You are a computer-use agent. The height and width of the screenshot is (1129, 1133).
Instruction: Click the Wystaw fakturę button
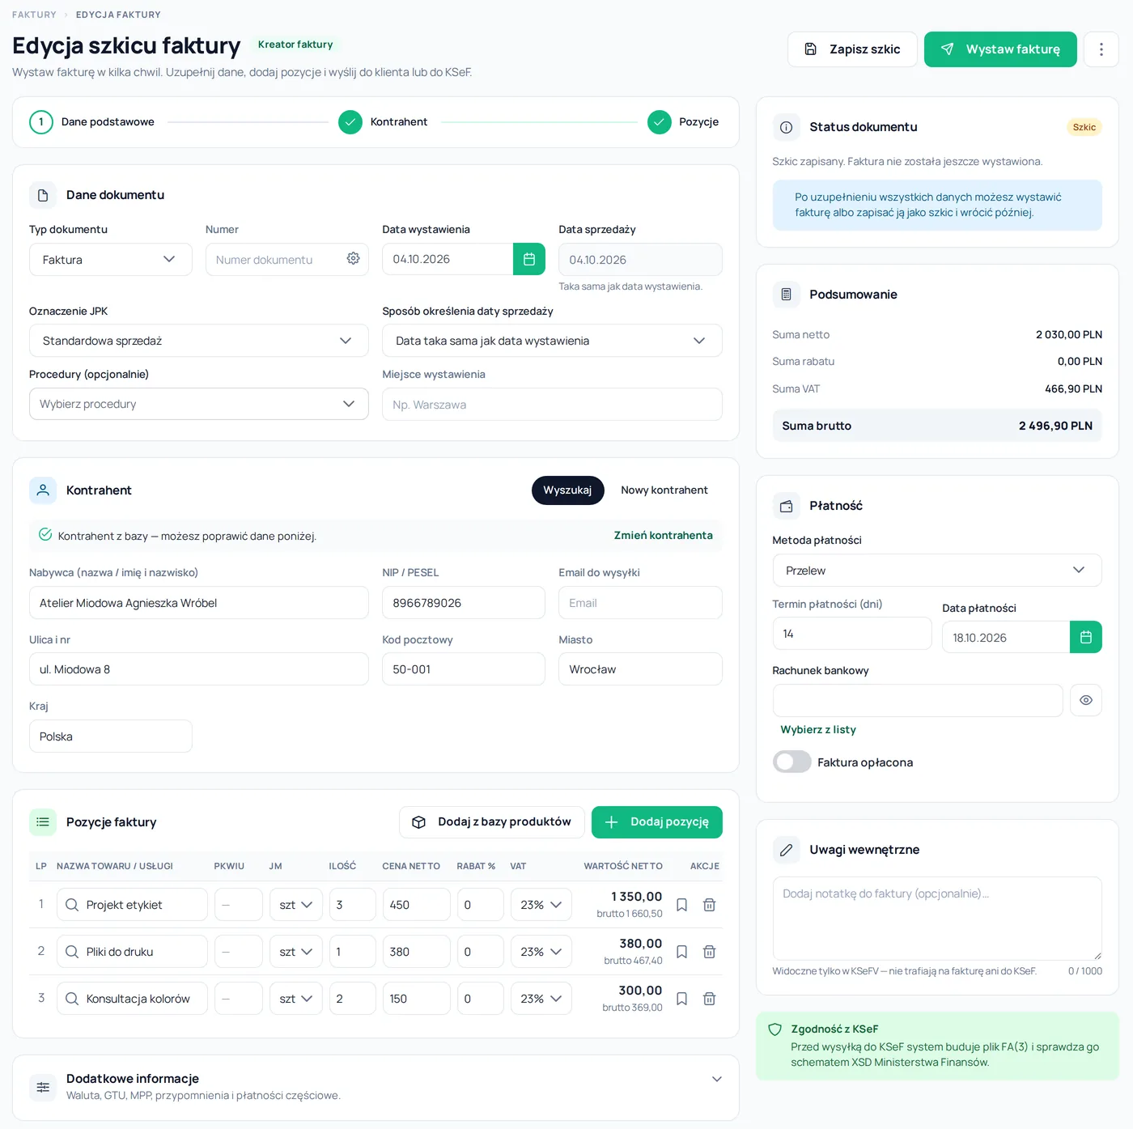coord(1000,49)
